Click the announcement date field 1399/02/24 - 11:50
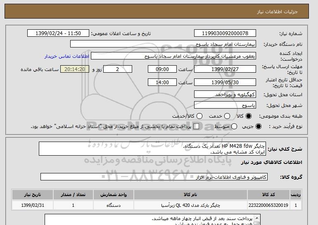Image resolution: width=318 pixels, height=225 pixels. (58, 33)
